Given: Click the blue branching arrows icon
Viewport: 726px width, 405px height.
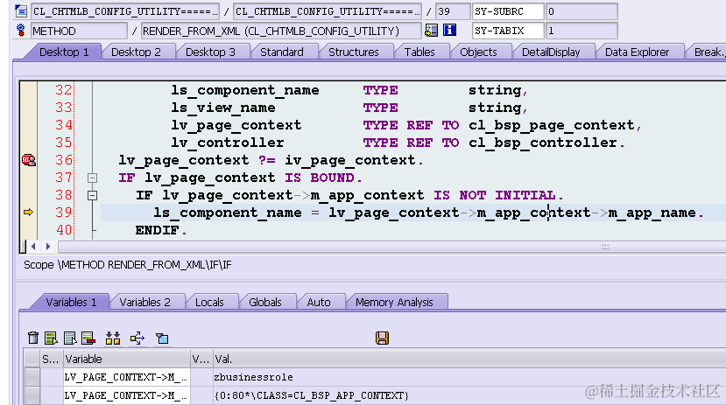Looking at the screenshot, I should pyautogui.click(x=137, y=338).
